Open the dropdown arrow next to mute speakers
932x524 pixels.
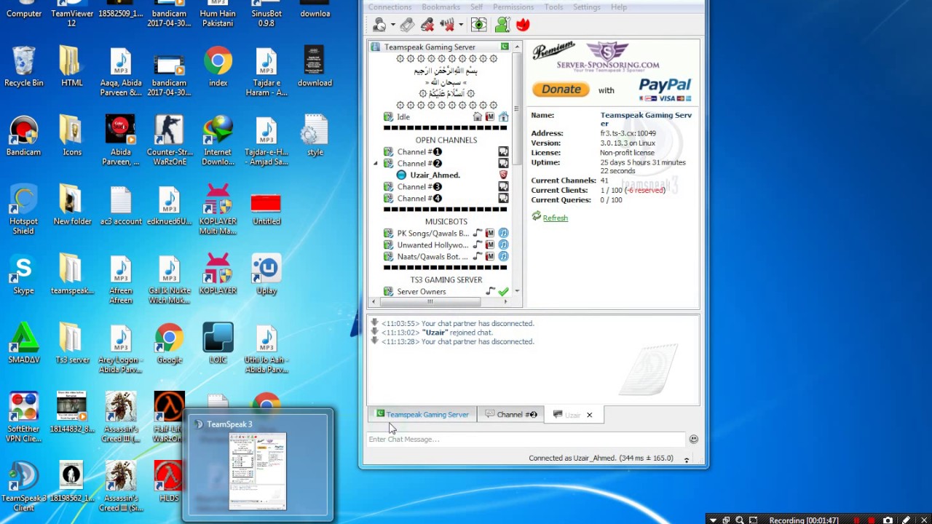pos(460,25)
